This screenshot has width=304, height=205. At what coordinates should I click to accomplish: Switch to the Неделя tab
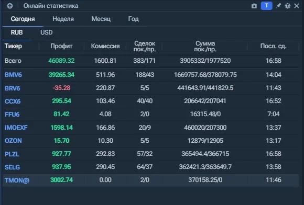[x=63, y=19]
